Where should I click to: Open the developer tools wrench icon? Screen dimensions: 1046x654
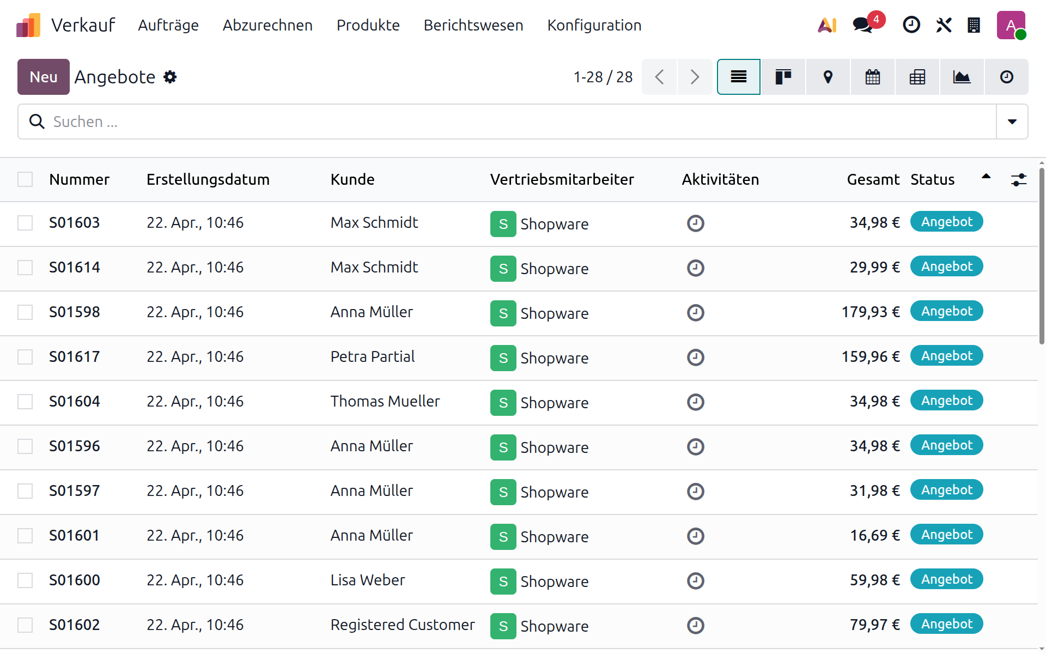coord(944,25)
